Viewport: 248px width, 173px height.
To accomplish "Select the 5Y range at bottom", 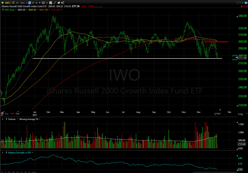I will point(2,172).
